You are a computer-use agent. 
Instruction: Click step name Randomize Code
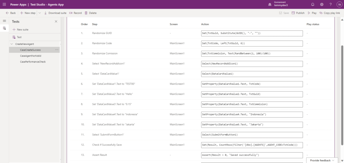(x=102, y=43)
